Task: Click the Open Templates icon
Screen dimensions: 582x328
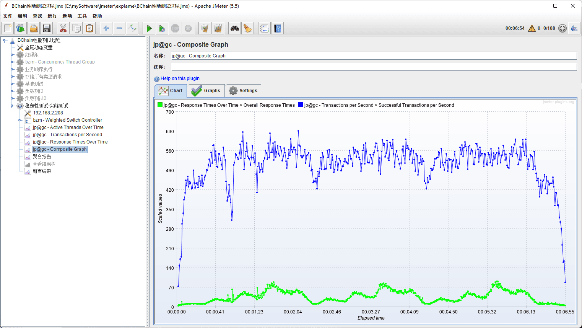Action: tap(20, 28)
